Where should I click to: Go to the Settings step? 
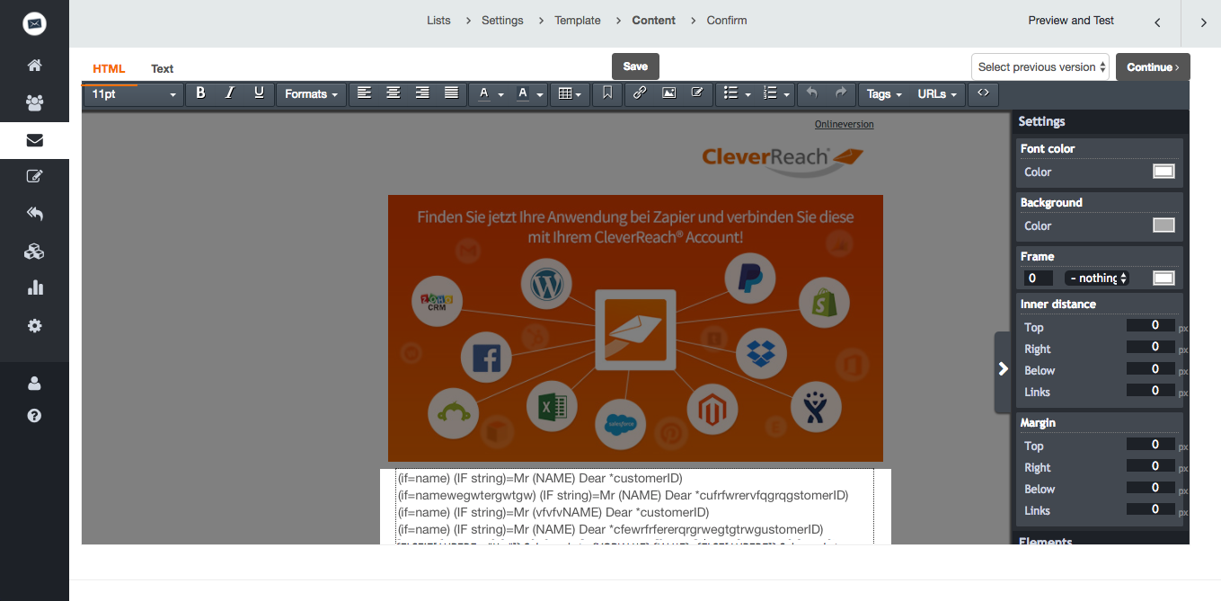click(x=502, y=21)
